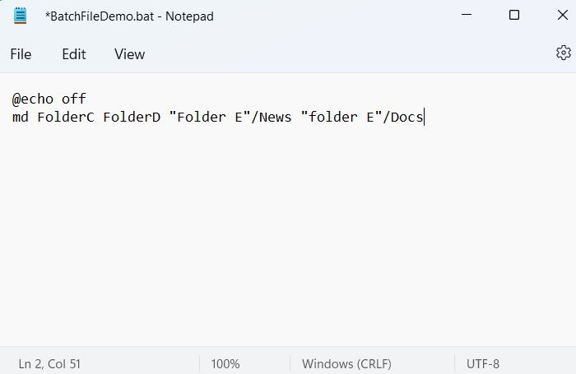Maximize the Notepad window
This screenshot has width=576, height=374.
(514, 15)
